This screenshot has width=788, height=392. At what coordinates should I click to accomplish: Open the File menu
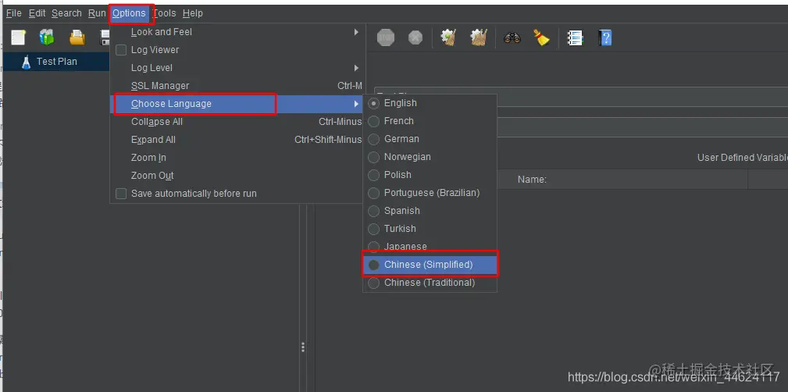pyautogui.click(x=13, y=13)
